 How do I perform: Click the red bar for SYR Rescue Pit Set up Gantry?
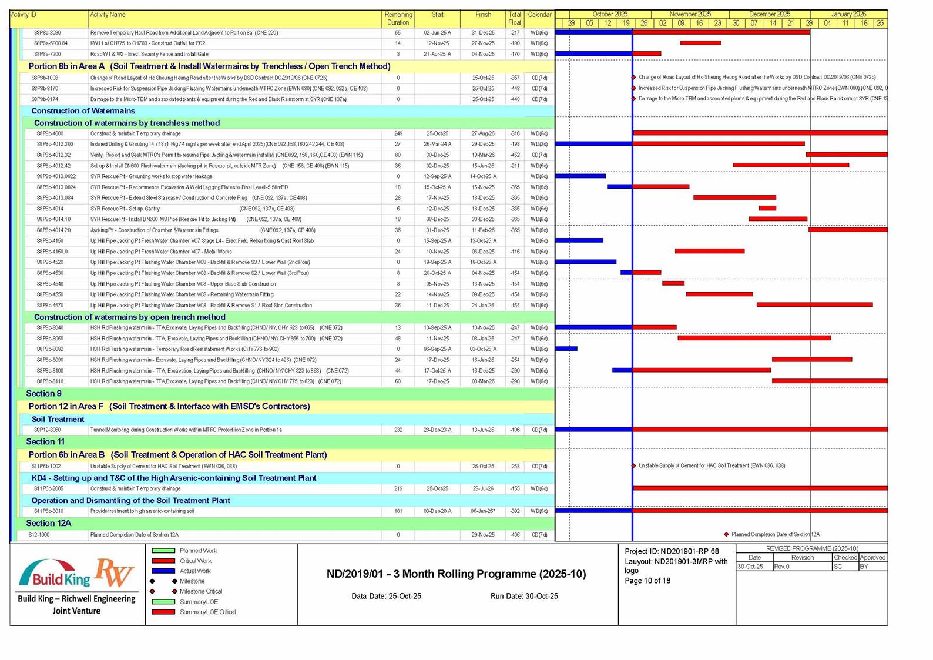[x=767, y=208]
